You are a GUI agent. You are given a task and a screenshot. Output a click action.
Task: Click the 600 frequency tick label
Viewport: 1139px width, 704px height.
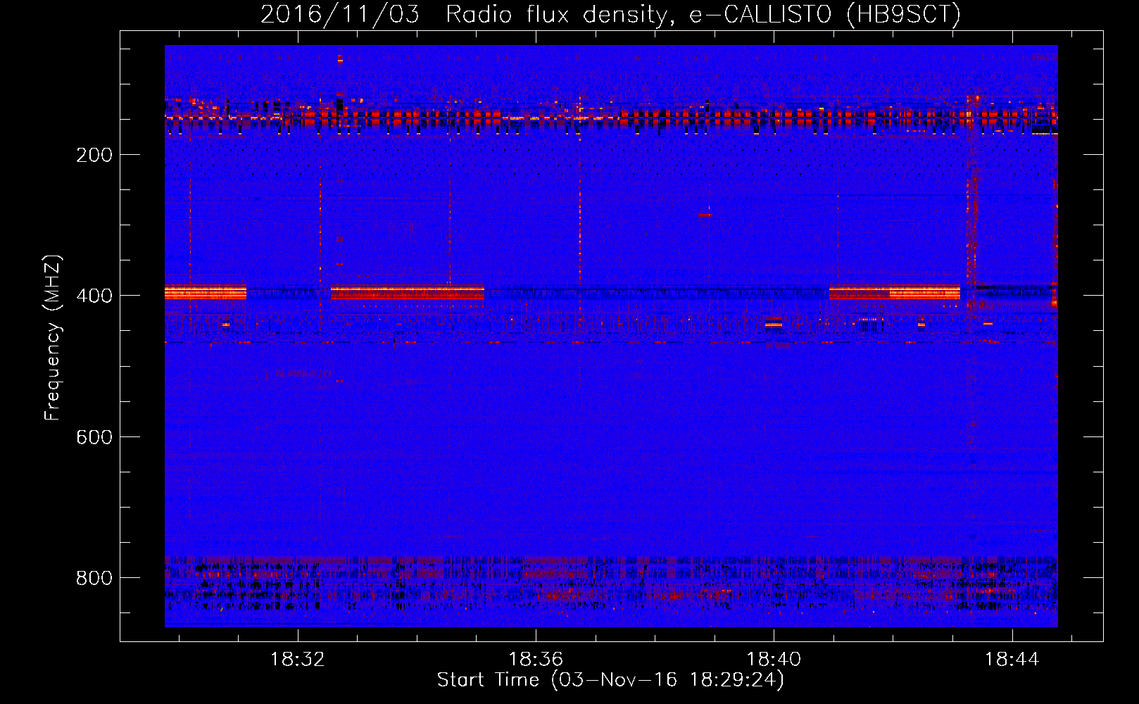point(94,438)
